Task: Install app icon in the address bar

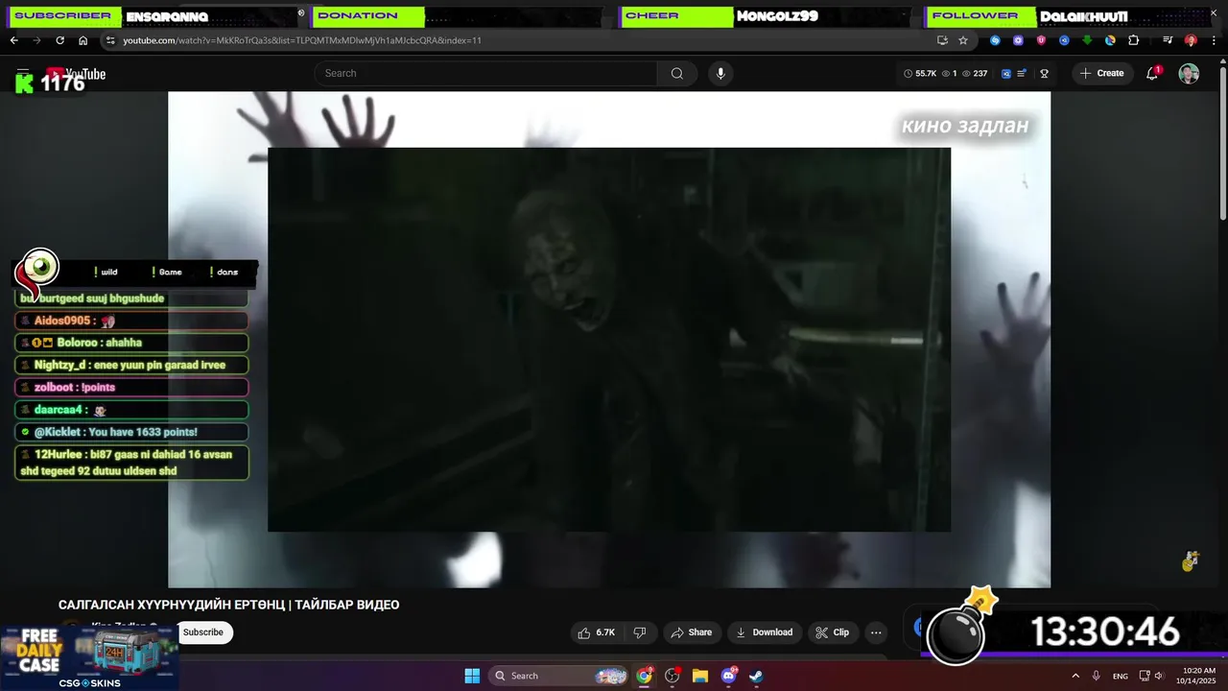Action: tap(942, 40)
